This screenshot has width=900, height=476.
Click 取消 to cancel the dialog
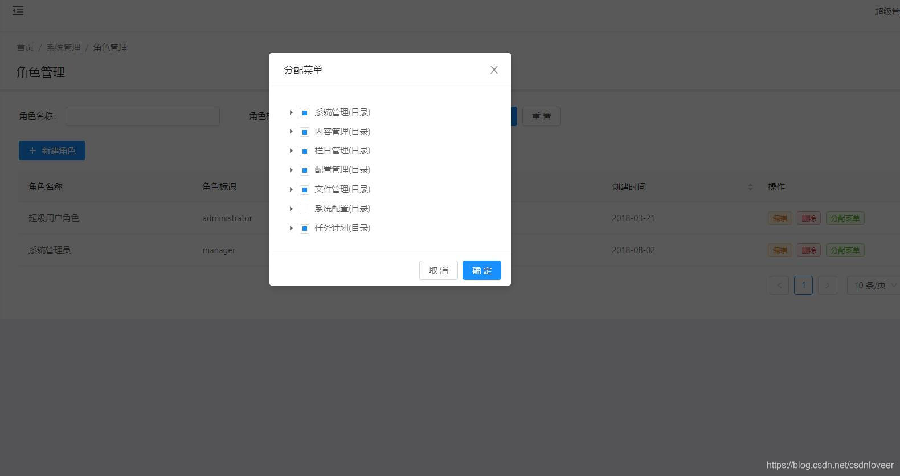click(439, 270)
